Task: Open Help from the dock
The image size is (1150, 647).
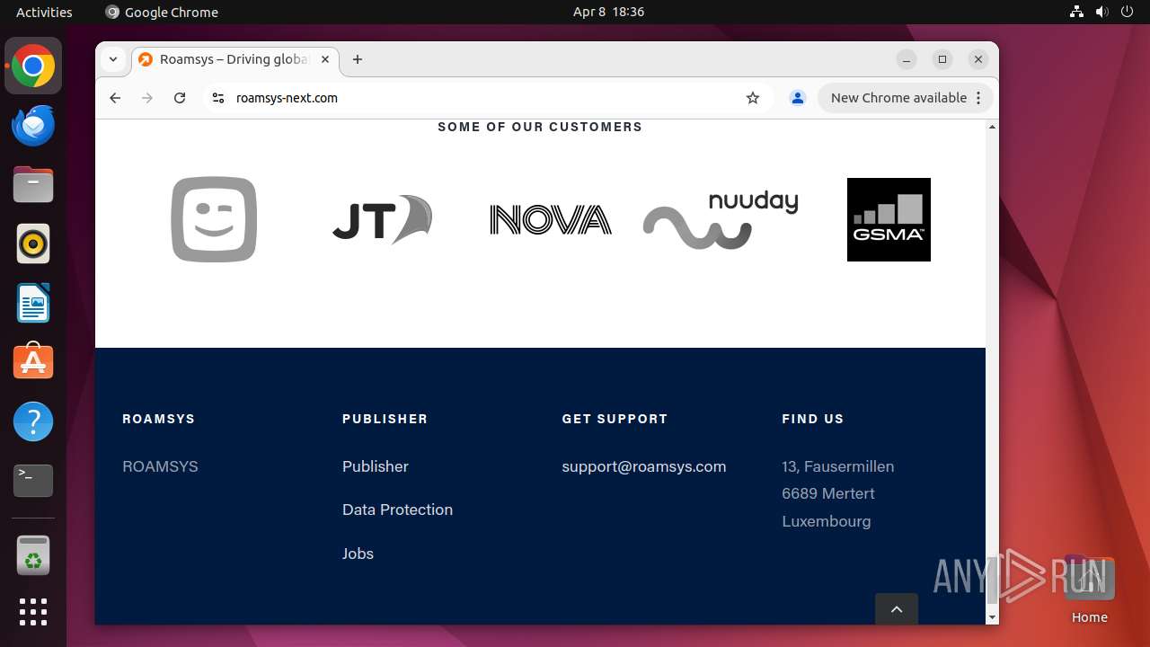Action: (33, 421)
